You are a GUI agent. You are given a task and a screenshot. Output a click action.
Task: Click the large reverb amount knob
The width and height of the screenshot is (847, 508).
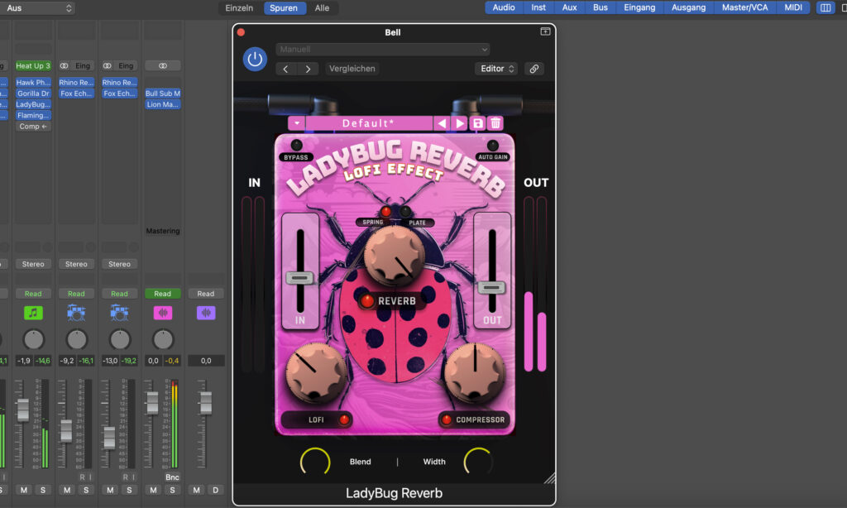pos(395,256)
